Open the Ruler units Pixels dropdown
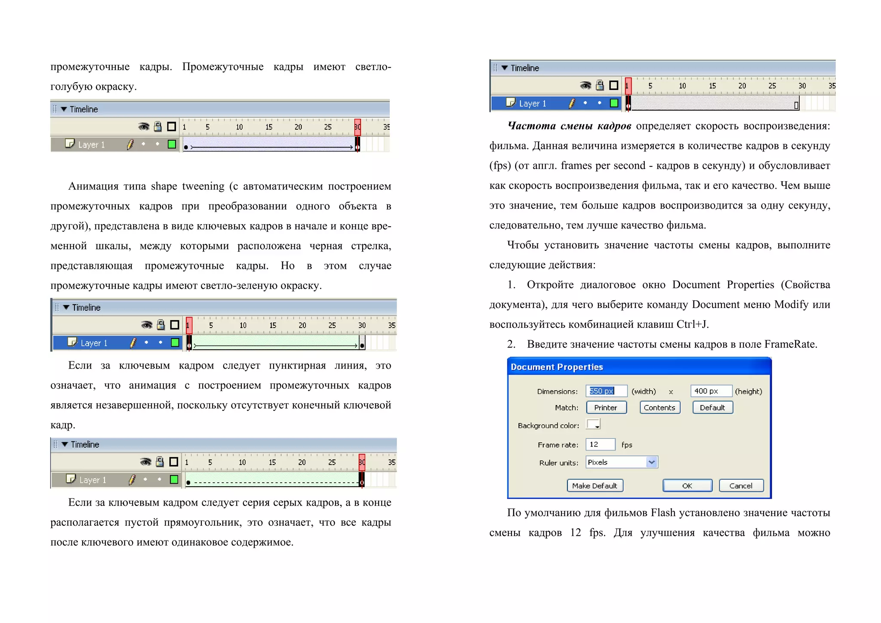The width and height of the screenshot is (881, 623). pyautogui.click(x=651, y=462)
